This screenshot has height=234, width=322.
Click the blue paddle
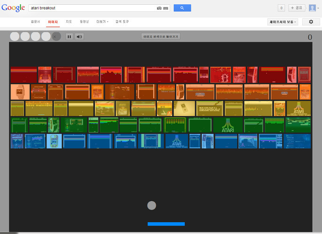pos(166,224)
